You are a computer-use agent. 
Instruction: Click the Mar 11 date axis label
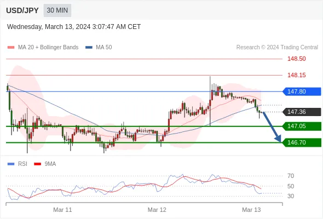tap(62, 210)
